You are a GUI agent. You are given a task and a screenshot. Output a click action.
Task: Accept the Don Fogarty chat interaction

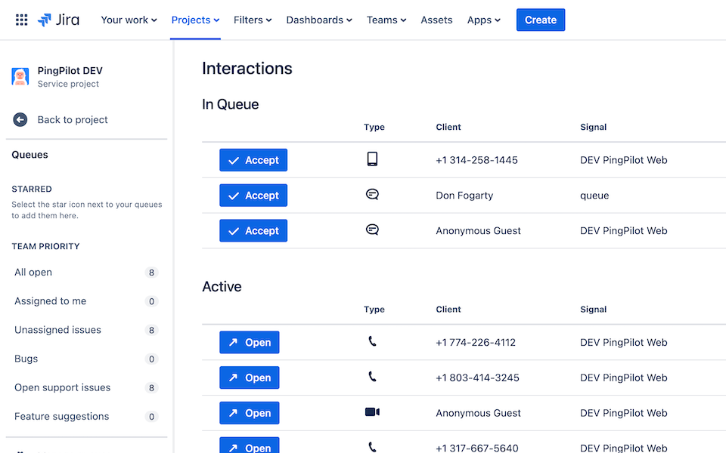253,195
